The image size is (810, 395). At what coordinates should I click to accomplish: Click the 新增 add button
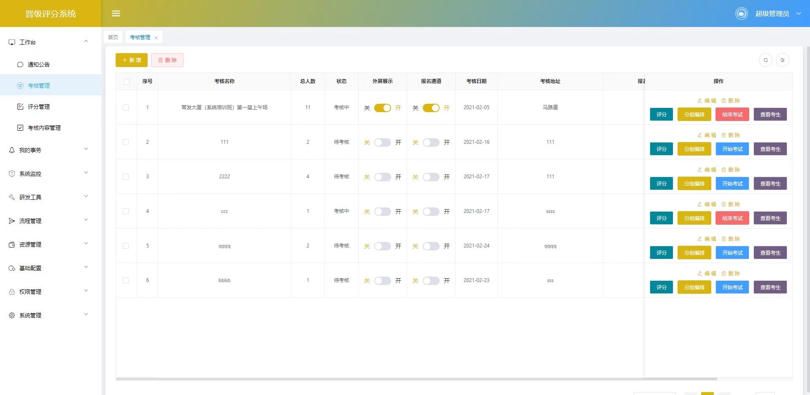(x=132, y=60)
